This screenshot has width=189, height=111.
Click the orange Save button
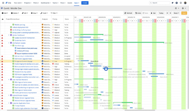point(184,13)
